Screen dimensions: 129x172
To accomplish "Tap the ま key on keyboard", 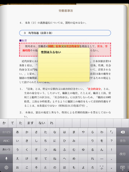I will coord(74,132).
